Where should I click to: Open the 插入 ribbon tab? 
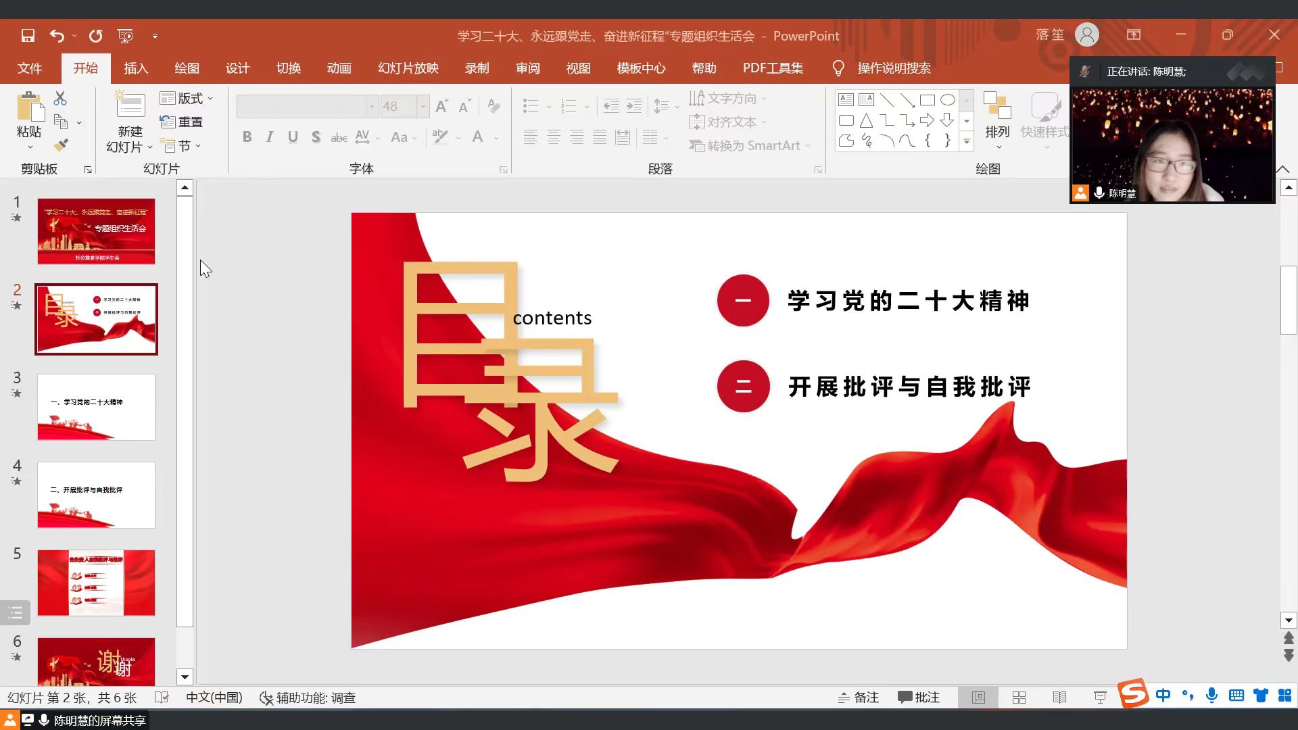click(x=136, y=68)
